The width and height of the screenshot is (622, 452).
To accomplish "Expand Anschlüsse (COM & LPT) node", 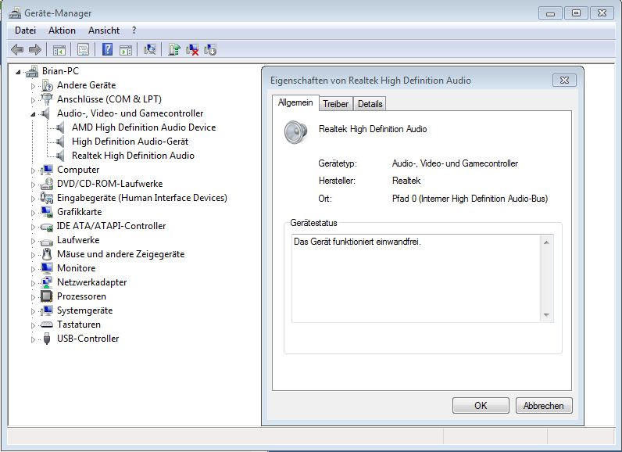I will pyautogui.click(x=33, y=100).
